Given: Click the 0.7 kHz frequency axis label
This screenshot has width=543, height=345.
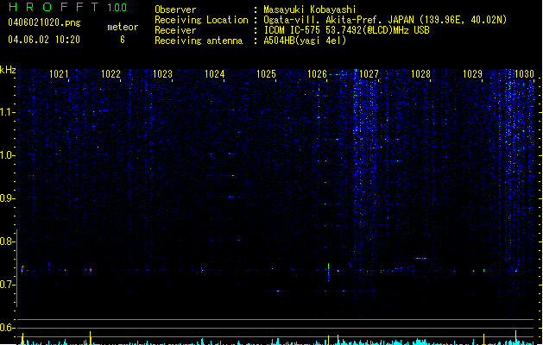Looking at the screenshot, I should [x=7, y=285].
